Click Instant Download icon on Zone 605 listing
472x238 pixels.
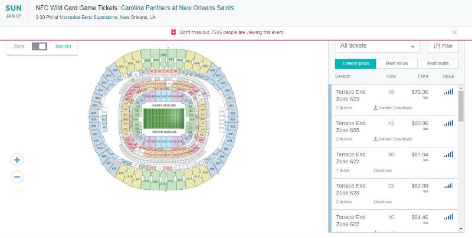click(375, 139)
